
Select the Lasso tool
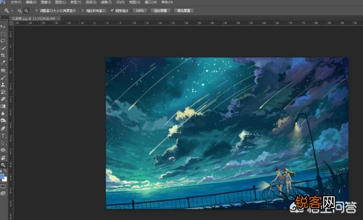(3, 41)
